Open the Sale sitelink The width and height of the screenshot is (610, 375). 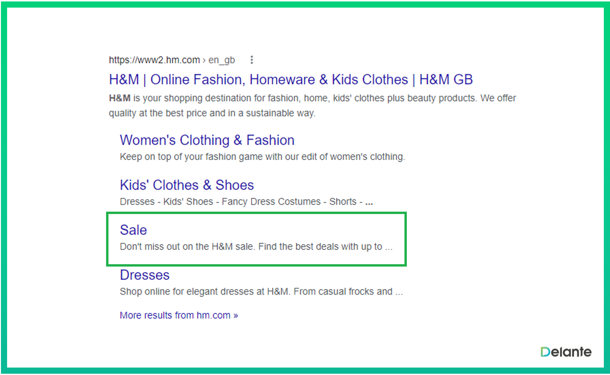tap(133, 230)
